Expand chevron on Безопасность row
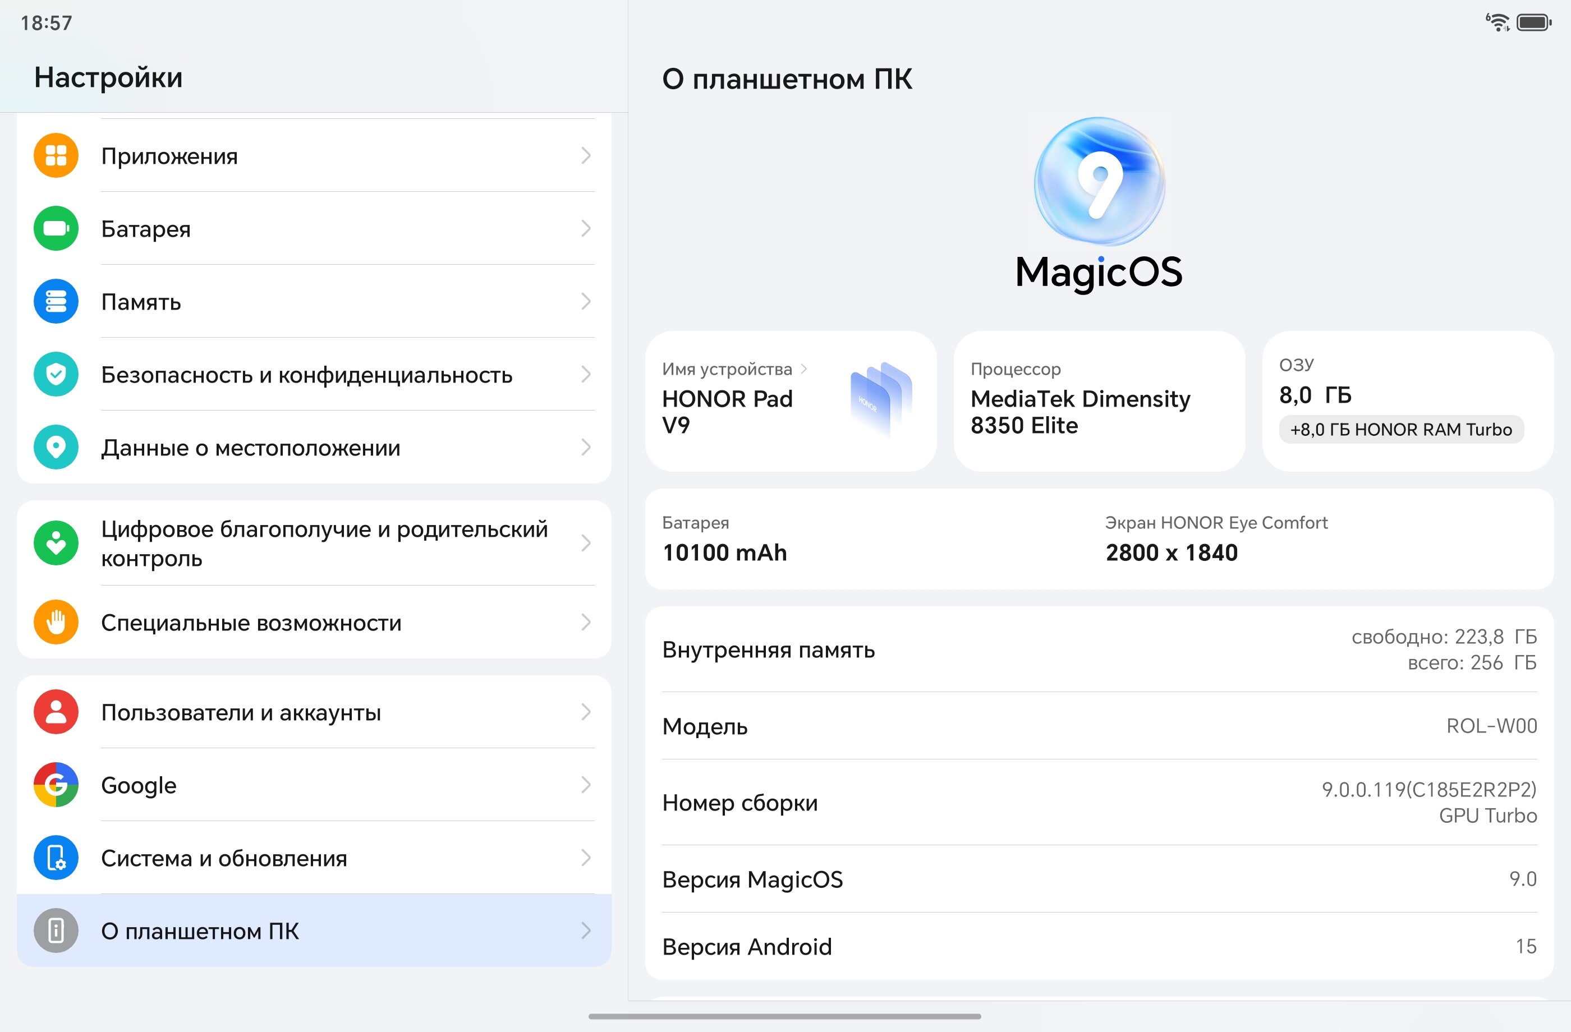The height and width of the screenshot is (1032, 1571). [x=586, y=374]
